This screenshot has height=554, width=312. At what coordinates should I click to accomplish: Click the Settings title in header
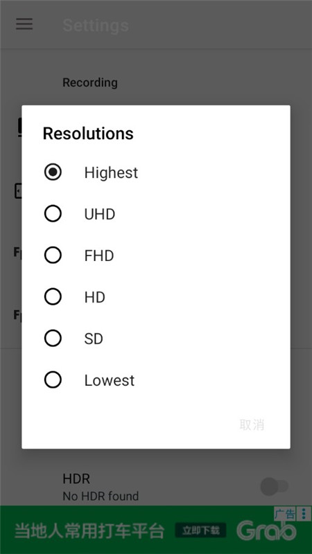click(x=96, y=26)
